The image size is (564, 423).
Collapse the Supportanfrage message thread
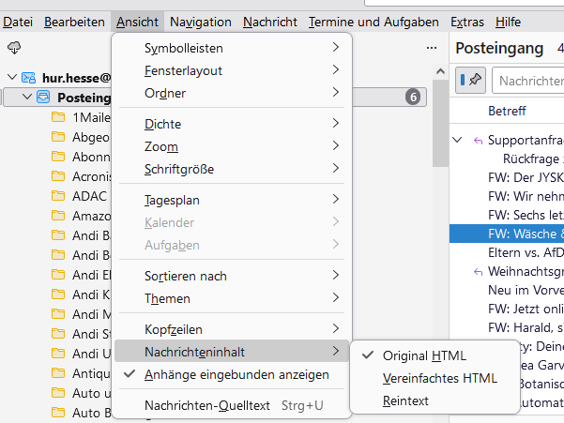[x=458, y=141]
